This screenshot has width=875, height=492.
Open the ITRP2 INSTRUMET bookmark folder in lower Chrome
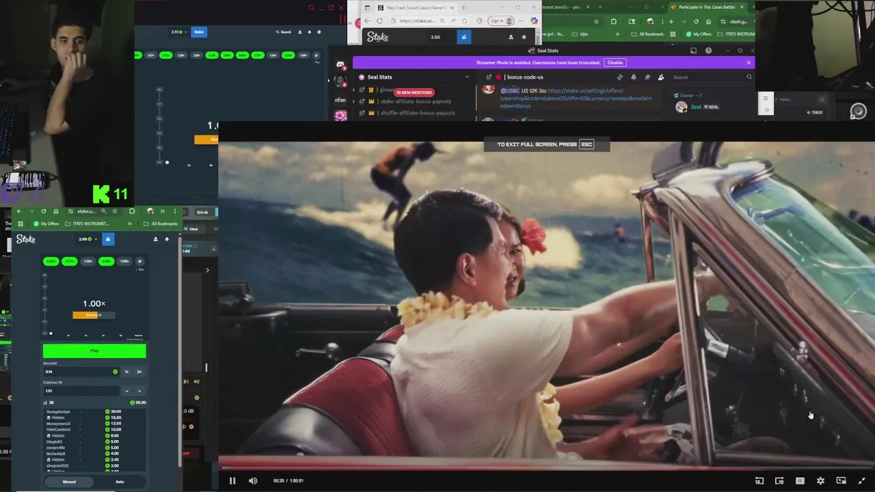coord(87,223)
